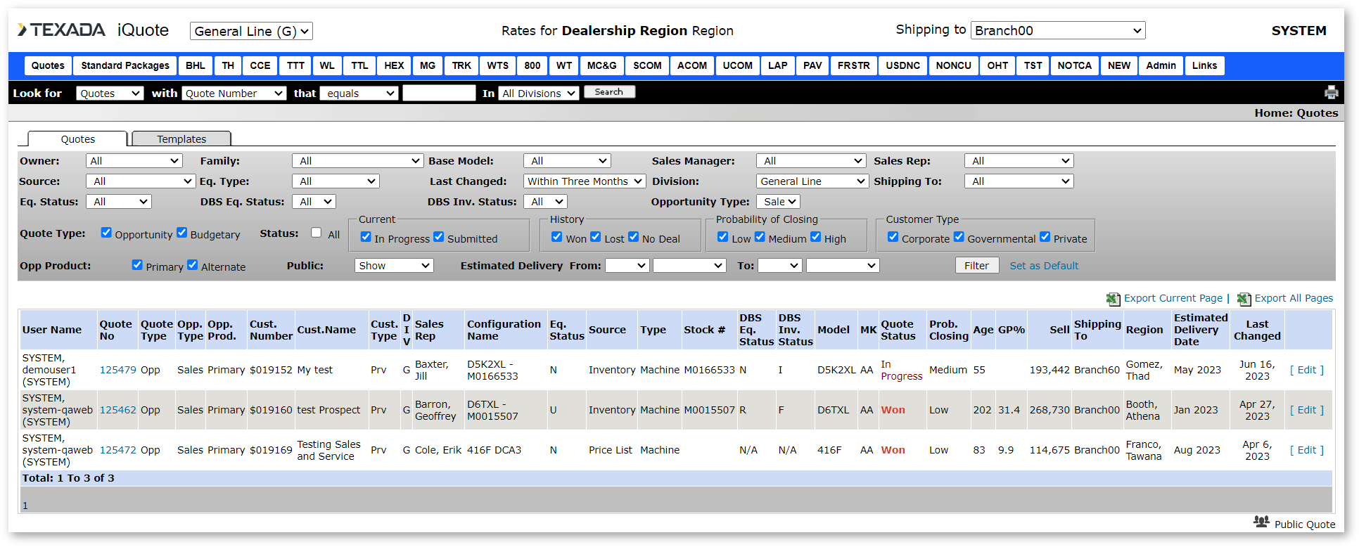Click the Set as Default link
The image size is (1359, 547).
tap(1044, 266)
